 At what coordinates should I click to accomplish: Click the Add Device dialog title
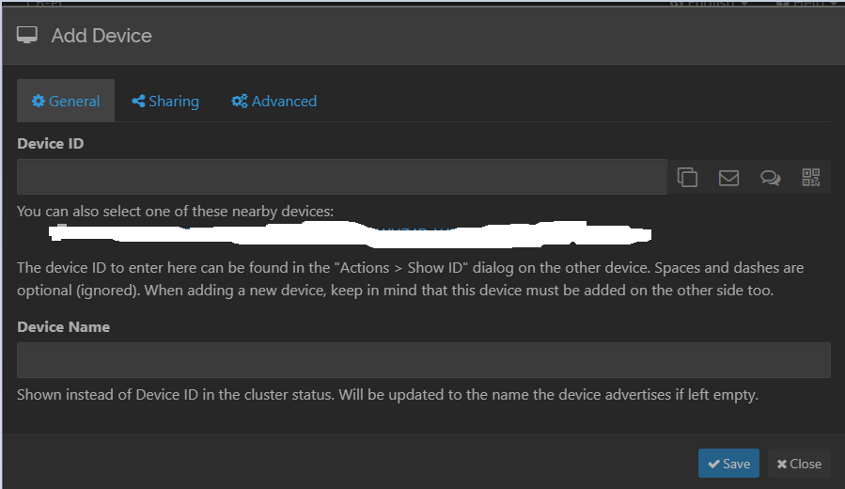click(102, 36)
